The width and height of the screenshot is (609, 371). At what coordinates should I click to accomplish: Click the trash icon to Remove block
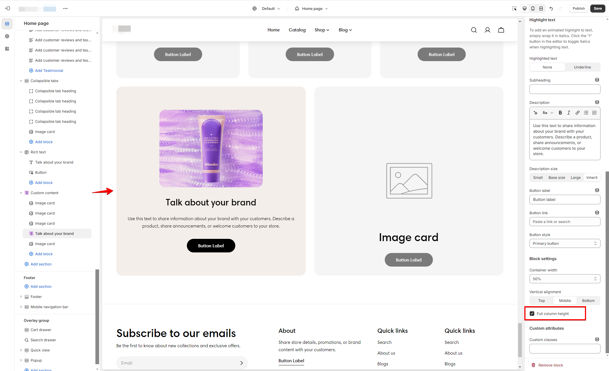pos(533,365)
